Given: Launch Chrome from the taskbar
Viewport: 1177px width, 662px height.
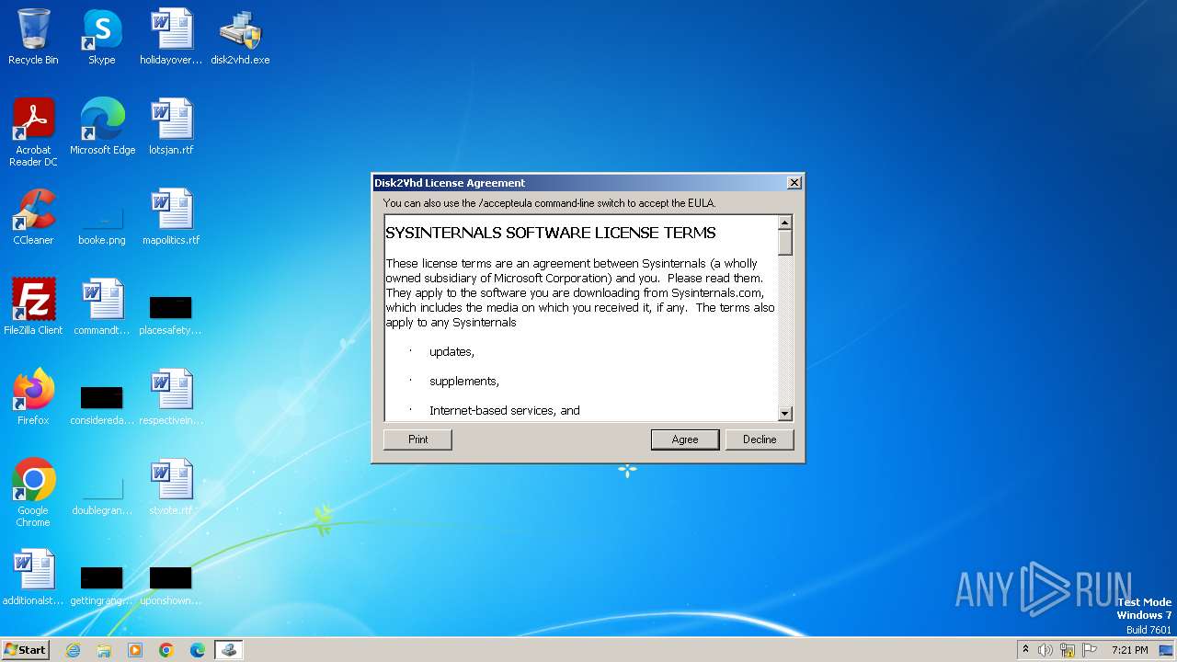Looking at the screenshot, I should click(x=166, y=650).
